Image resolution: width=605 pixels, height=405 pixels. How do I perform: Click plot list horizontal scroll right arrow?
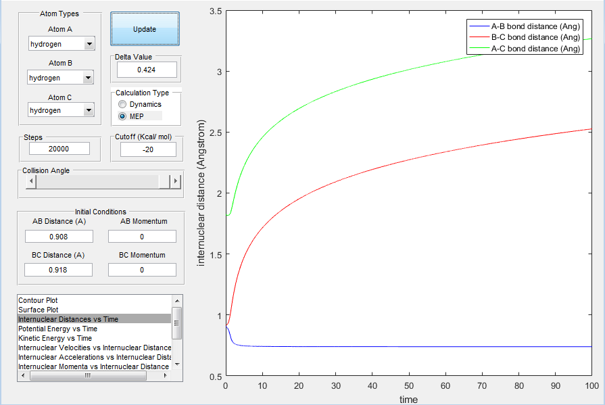[166, 375]
